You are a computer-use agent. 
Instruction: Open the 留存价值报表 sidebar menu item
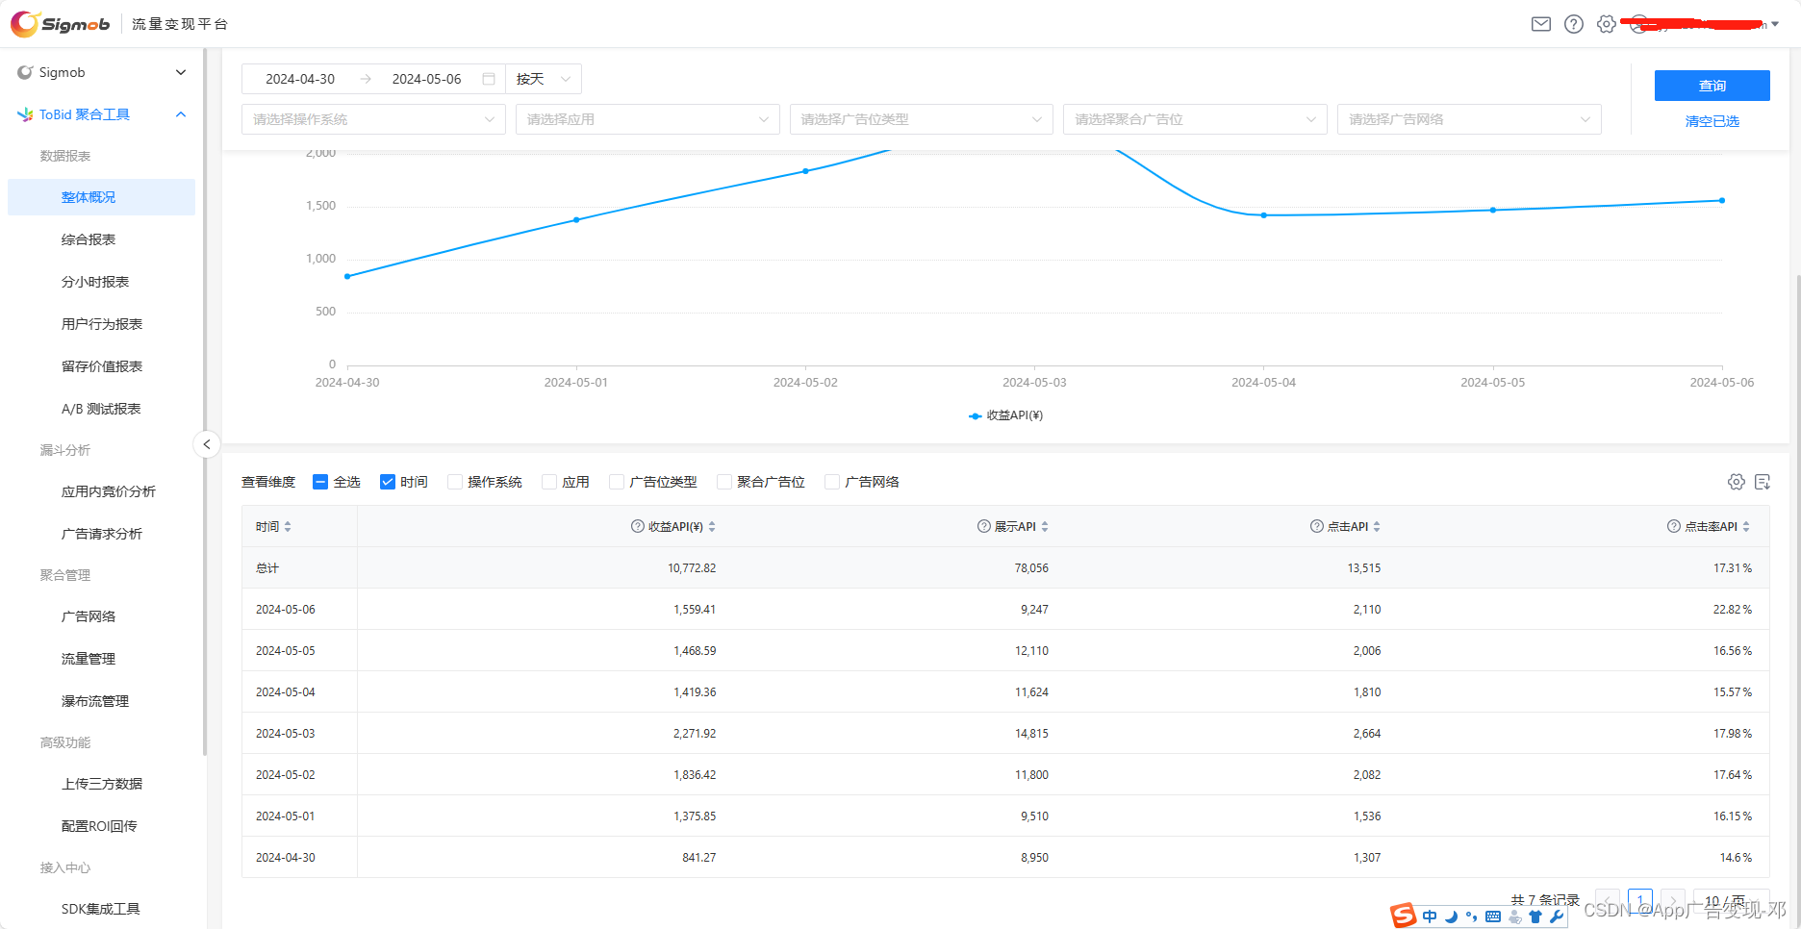101,366
